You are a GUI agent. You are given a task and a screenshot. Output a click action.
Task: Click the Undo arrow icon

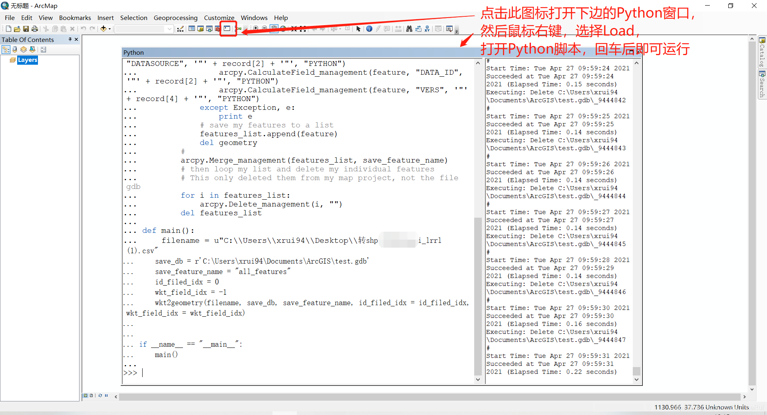(83, 29)
